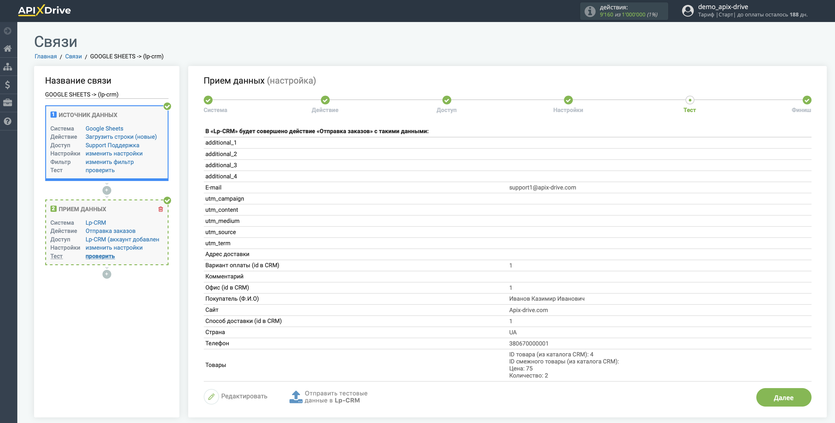The image size is (835, 423).
Task: Select the Тест step
Action: pyautogui.click(x=690, y=100)
